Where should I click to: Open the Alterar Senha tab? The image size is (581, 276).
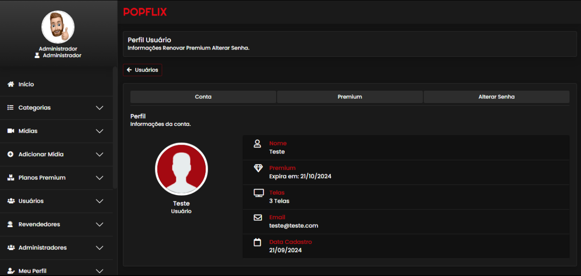tap(496, 97)
